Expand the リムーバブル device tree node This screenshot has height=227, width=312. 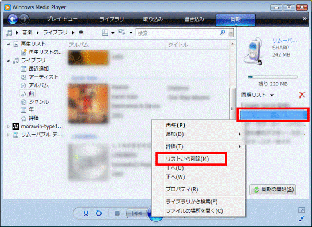point(9,135)
